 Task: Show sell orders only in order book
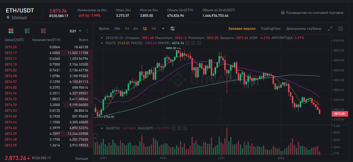click(43, 31)
